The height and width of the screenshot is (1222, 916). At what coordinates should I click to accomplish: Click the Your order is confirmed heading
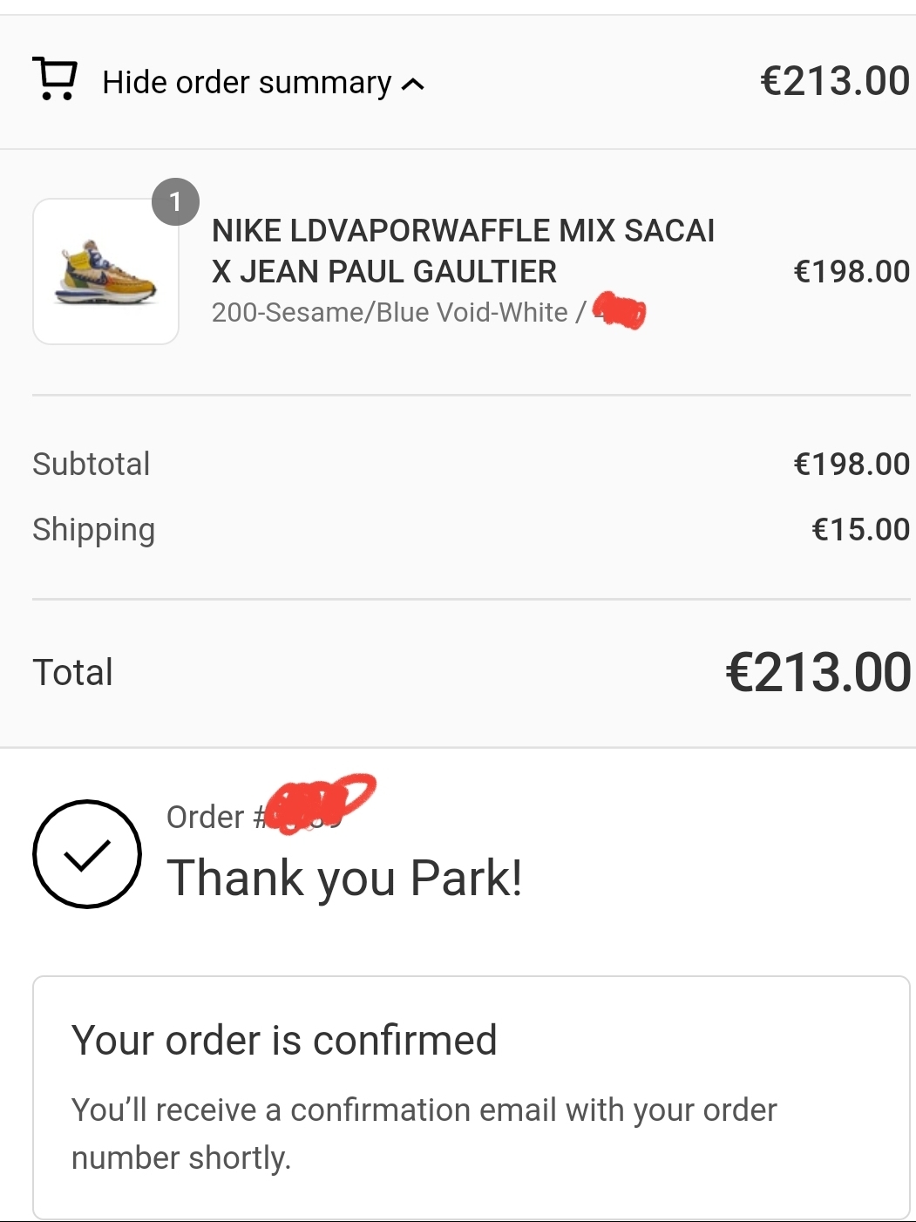click(284, 1041)
